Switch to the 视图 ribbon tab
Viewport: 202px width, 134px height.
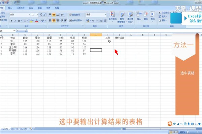pyautogui.click(x=57, y=8)
